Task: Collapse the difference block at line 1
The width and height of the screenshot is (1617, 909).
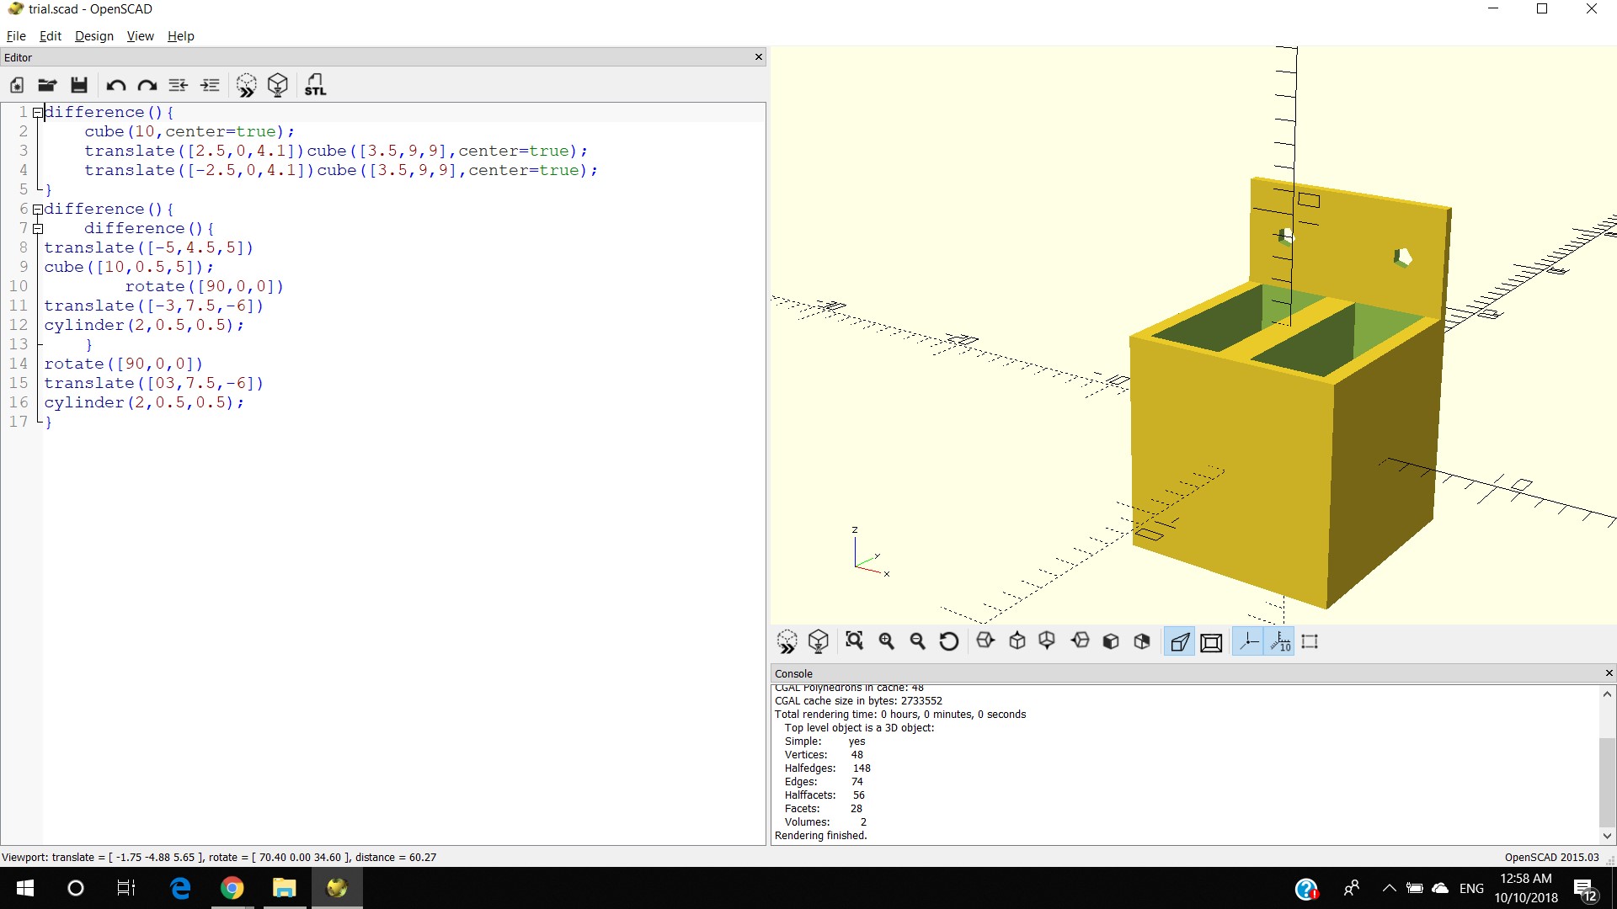Action: click(37, 113)
